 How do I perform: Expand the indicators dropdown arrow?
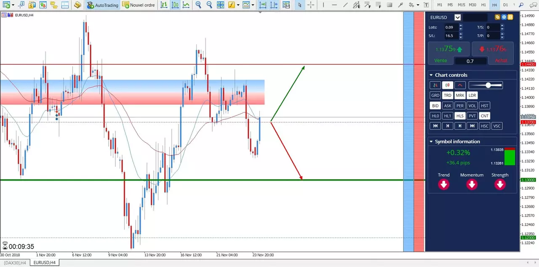(x=238, y=5)
